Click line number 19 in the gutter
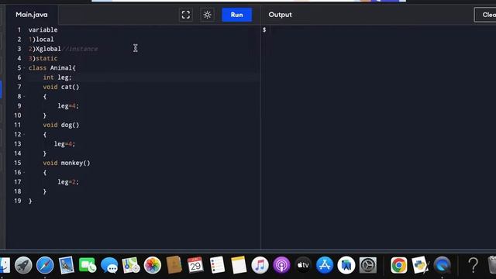The width and height of the screenshot is (496, 279). [x=18, y=201]
